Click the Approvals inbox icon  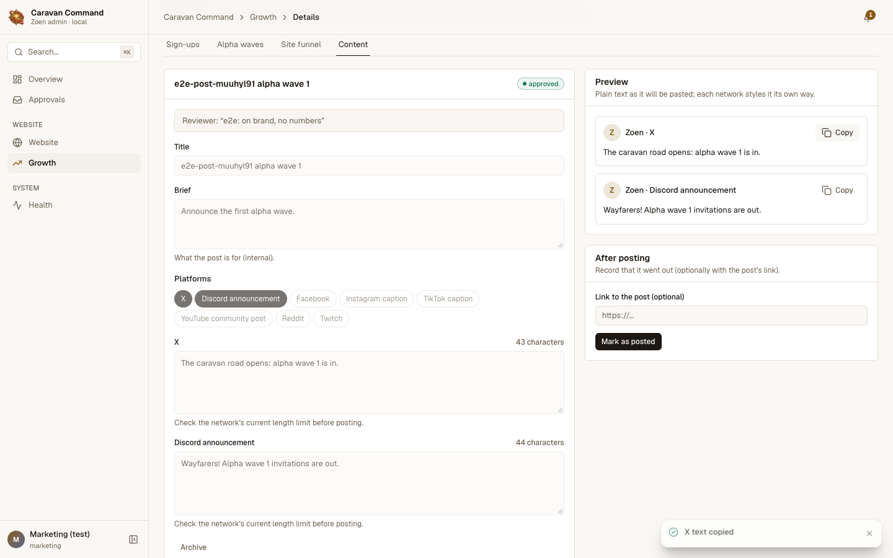[x=17, y=100]
